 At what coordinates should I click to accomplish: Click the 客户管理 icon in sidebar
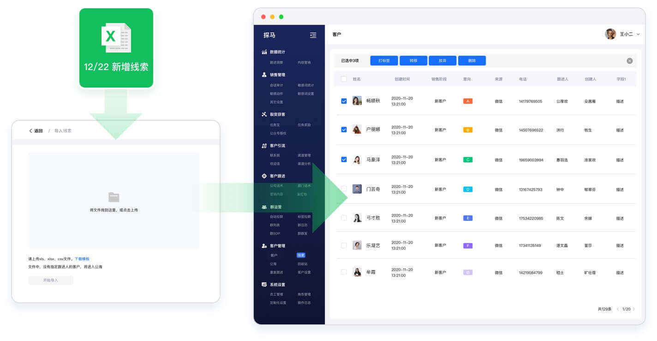pyautogui.click(x=264, y=246)
